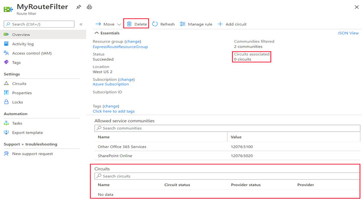Open the Circuits settings page
The image size is (362, 200).
tap(19, 84)
